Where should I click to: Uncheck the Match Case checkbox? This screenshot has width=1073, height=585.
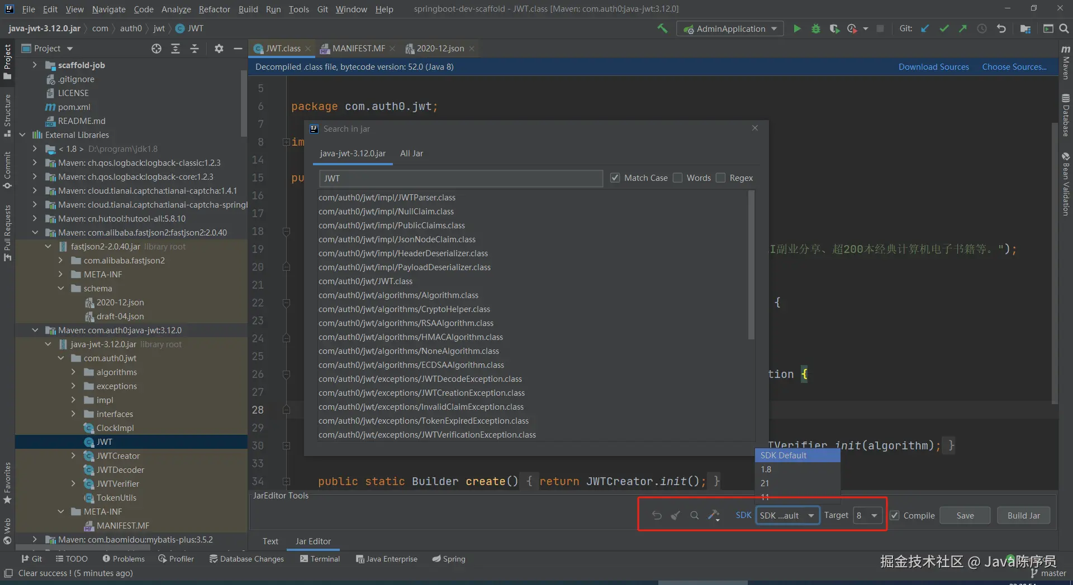pyautogui.click(x=615, y=178)
